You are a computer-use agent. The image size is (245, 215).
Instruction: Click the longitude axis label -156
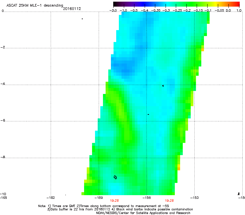pyautogui.click(x=147, y=198)
